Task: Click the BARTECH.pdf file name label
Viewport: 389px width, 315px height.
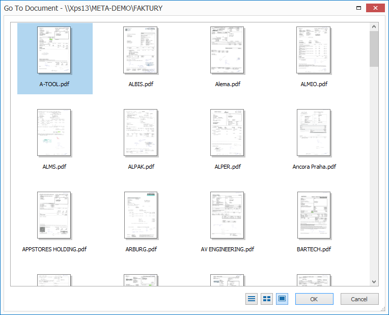Action: (x=314, y=249)
